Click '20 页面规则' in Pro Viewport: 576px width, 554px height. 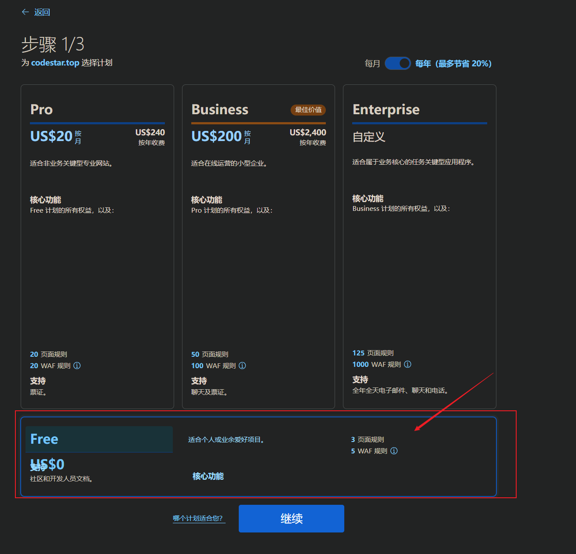pos(48,354)
